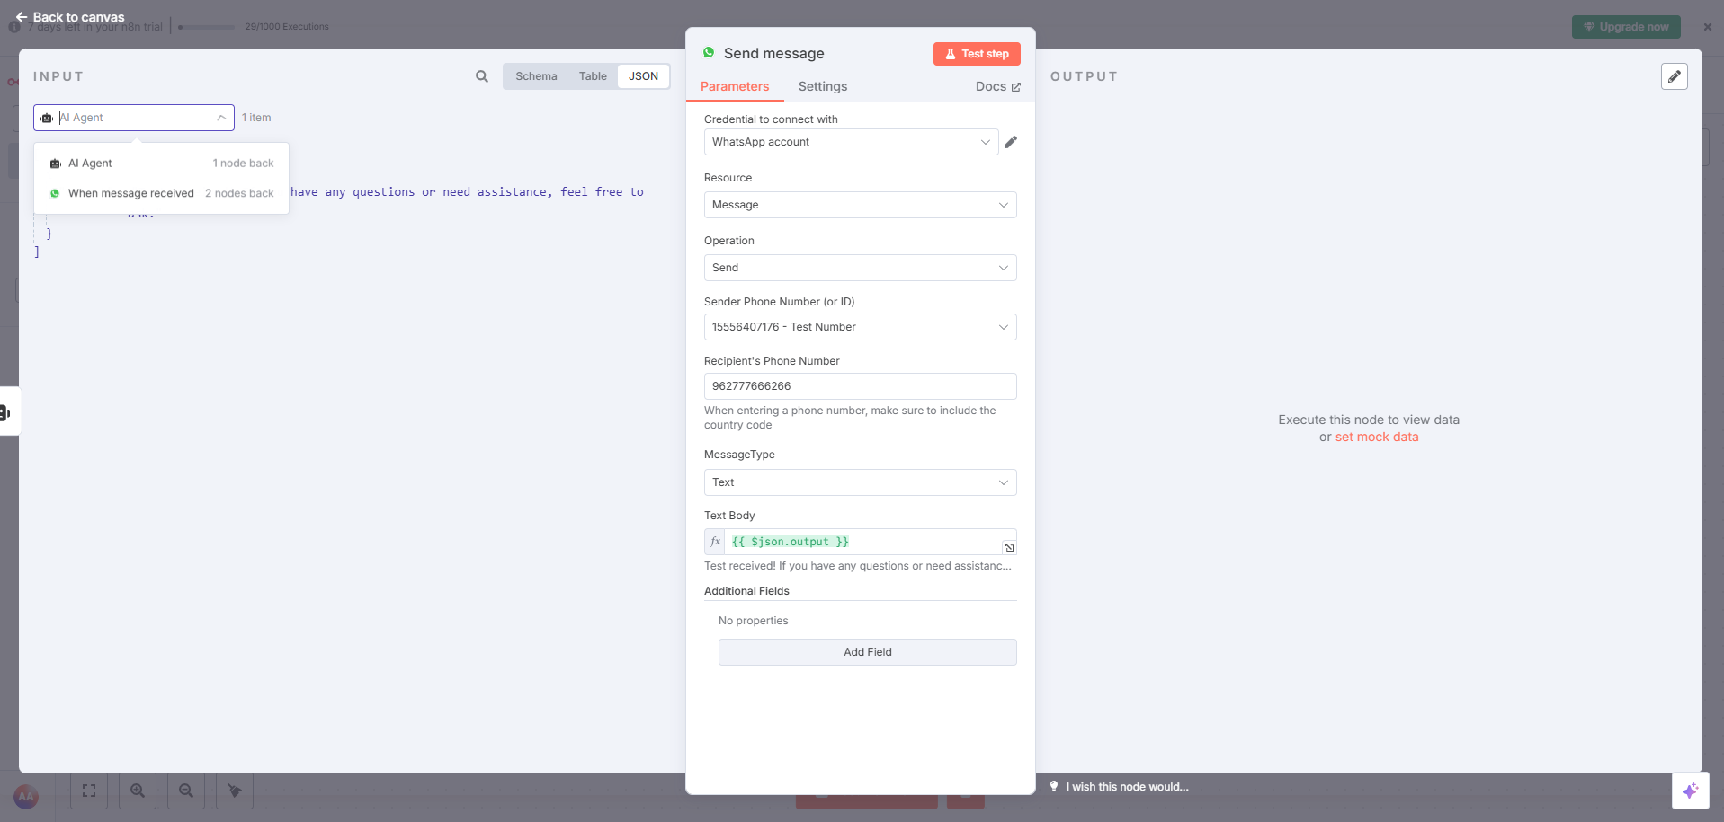Click the executions usage progress bar

coord(207,27)
